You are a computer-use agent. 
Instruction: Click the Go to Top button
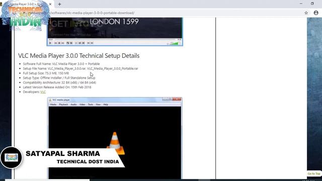pyautogui.click(x=314, y=173)
